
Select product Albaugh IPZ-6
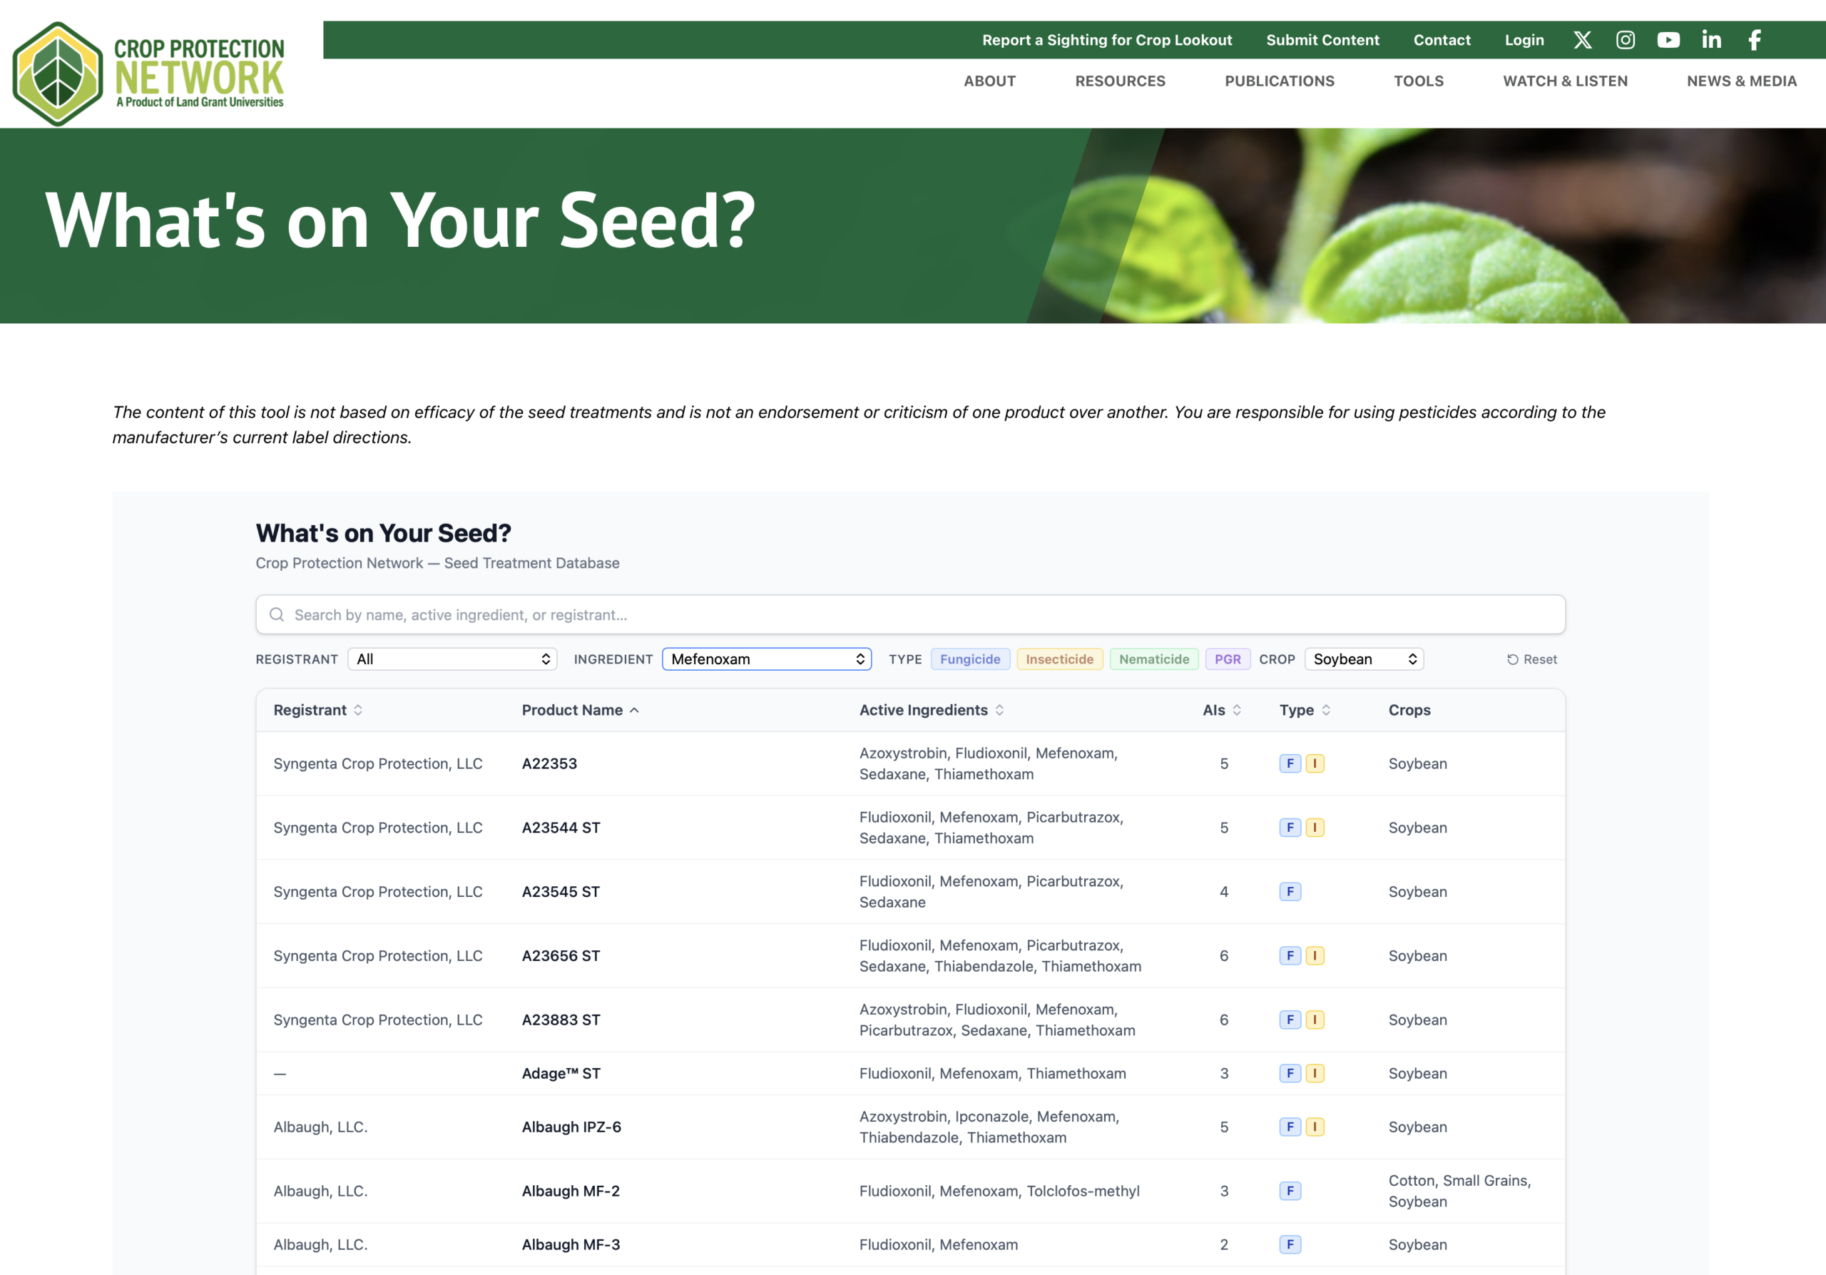point(571,1127)
